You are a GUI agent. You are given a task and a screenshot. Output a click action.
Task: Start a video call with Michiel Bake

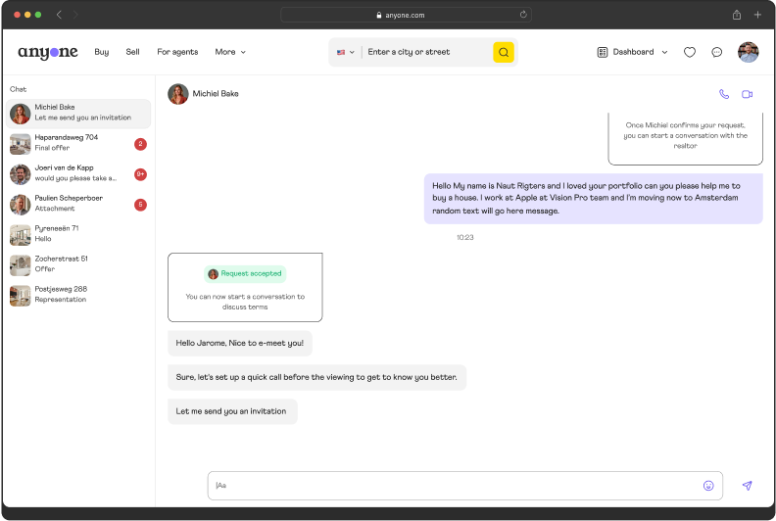[x=747, y=94]
